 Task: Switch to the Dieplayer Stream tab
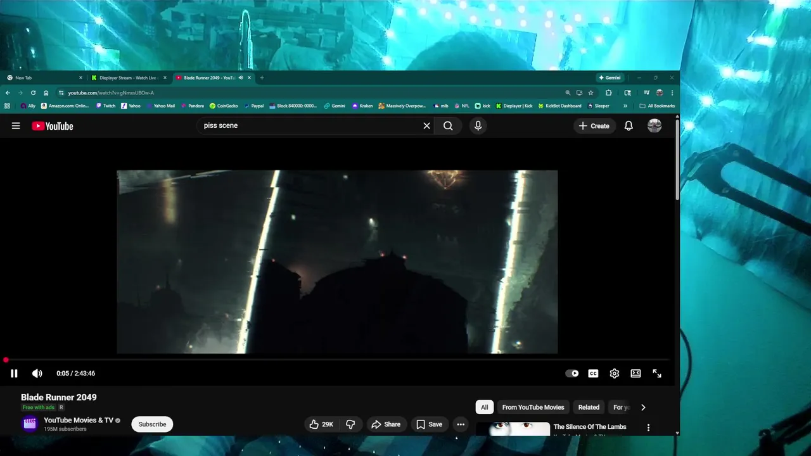127,78
